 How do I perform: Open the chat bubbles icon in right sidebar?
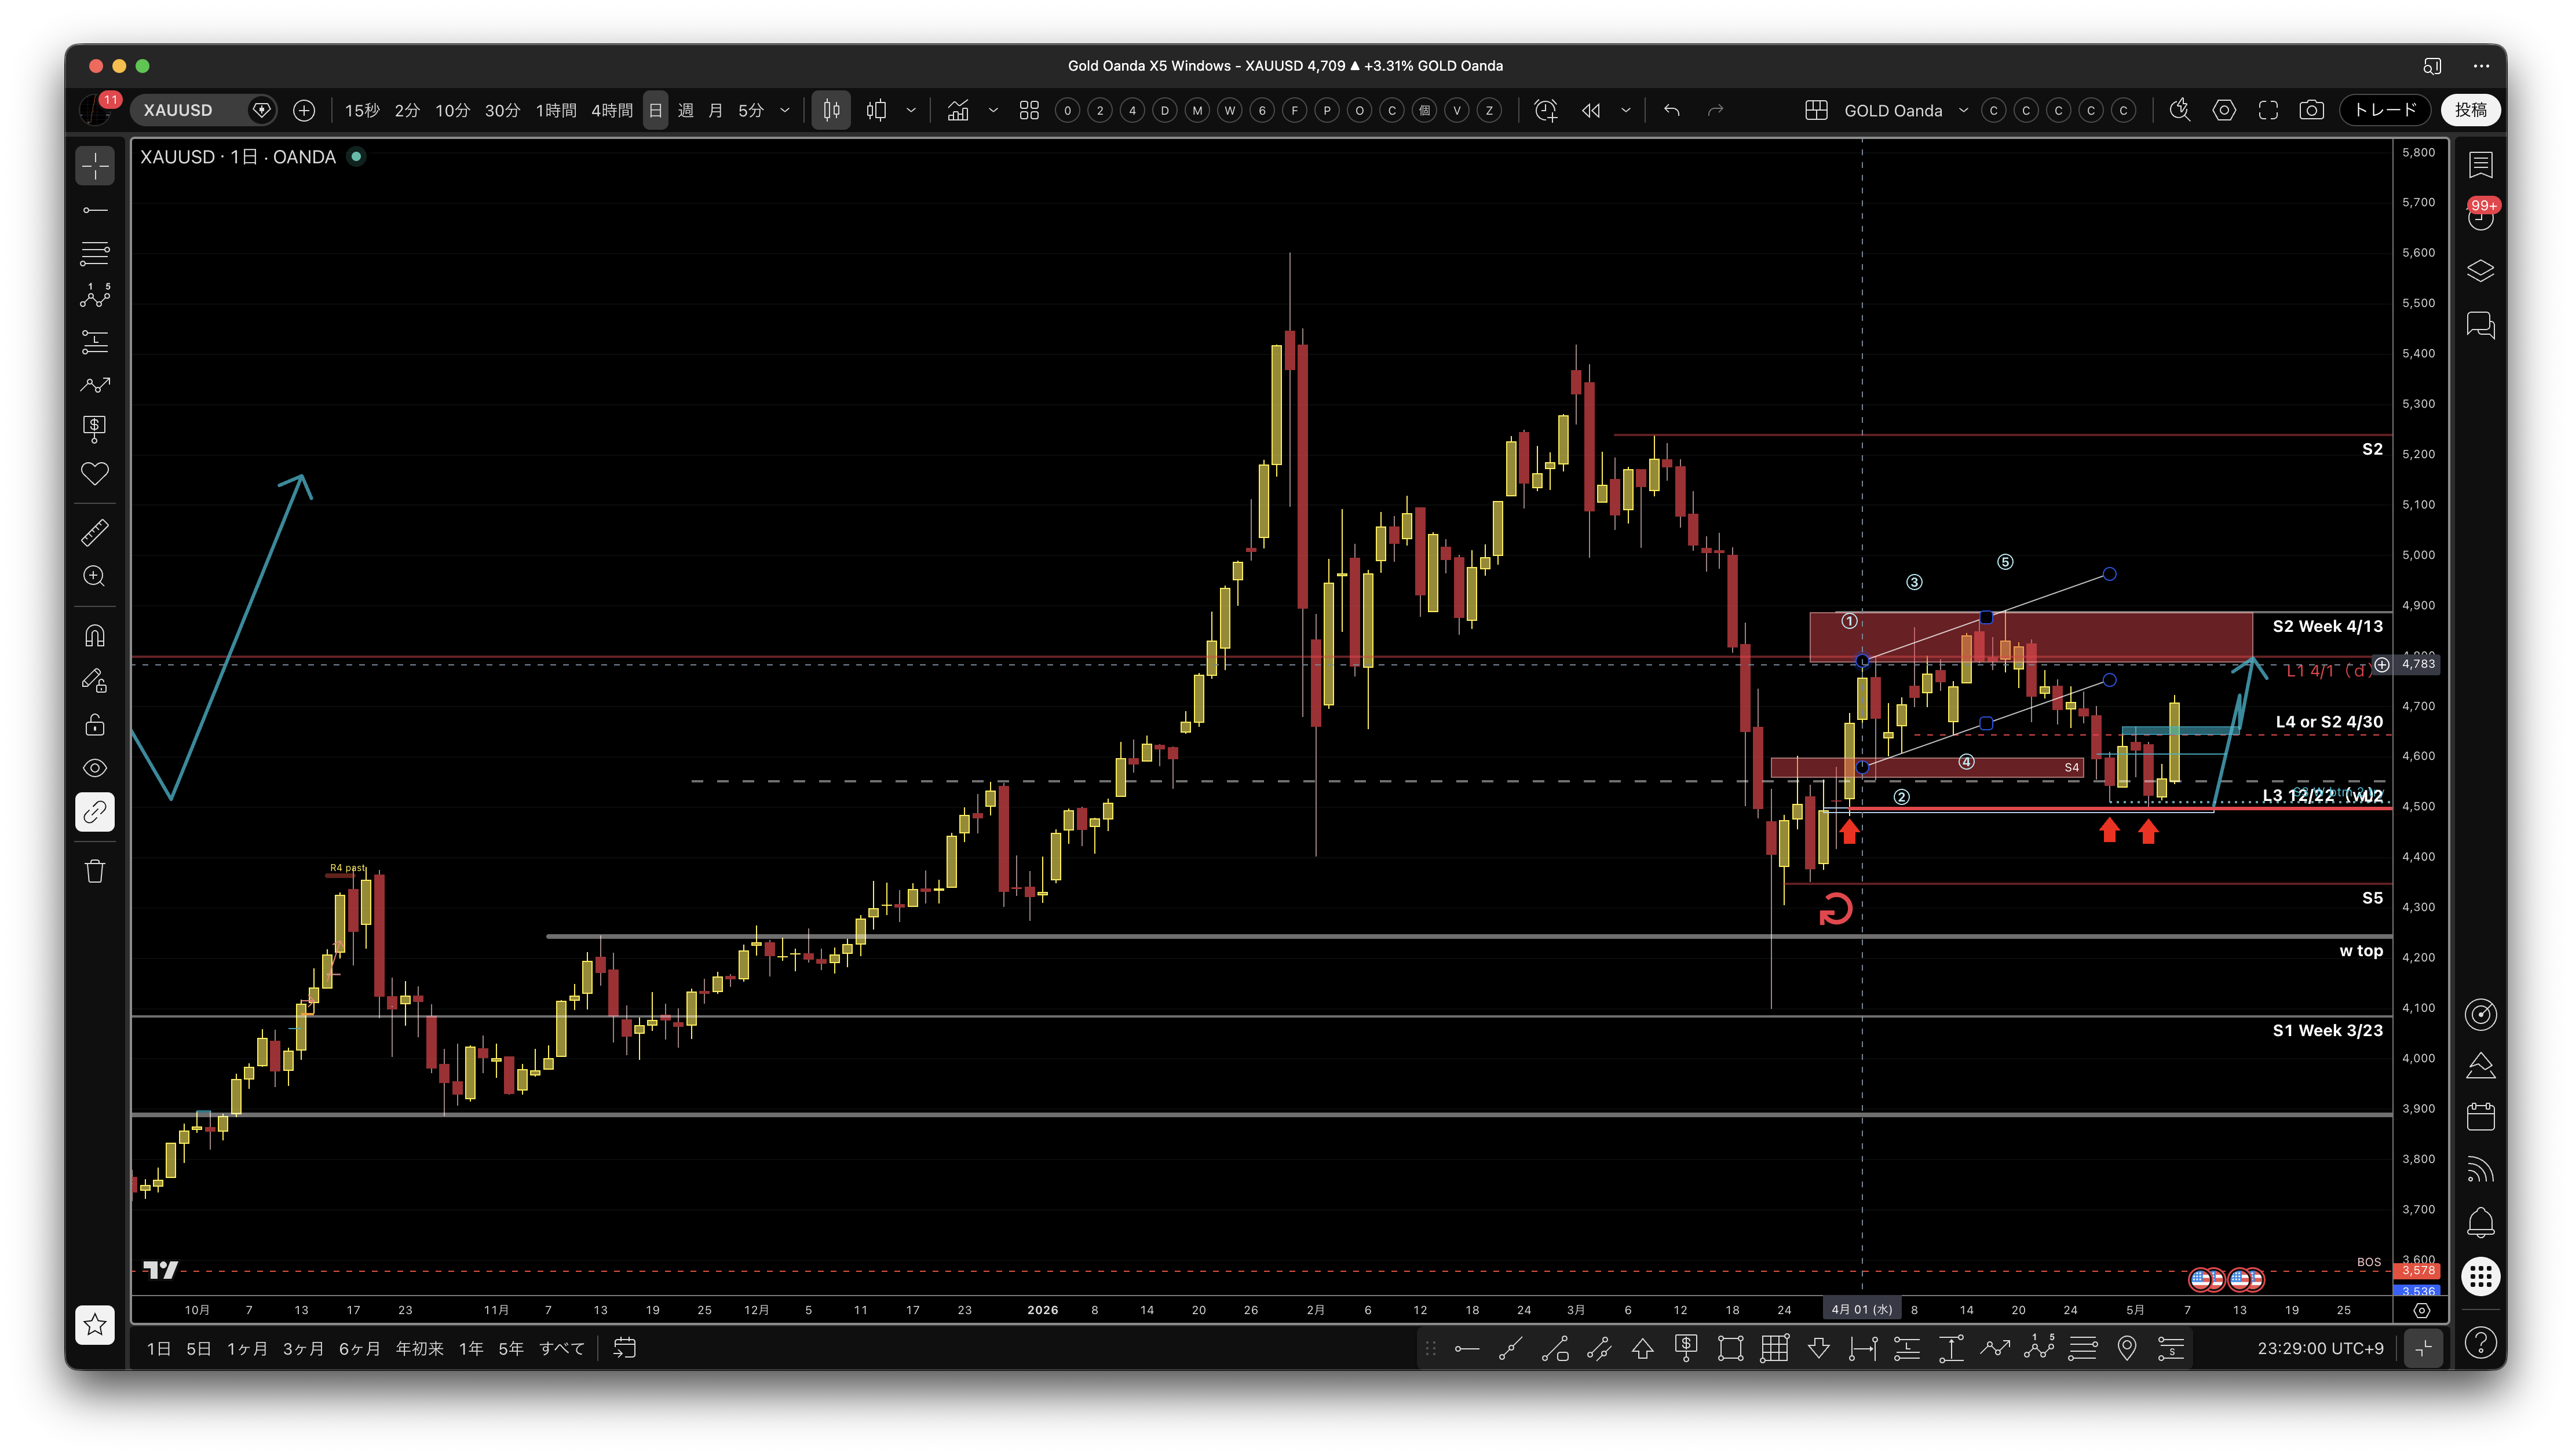click(2481, 325)
